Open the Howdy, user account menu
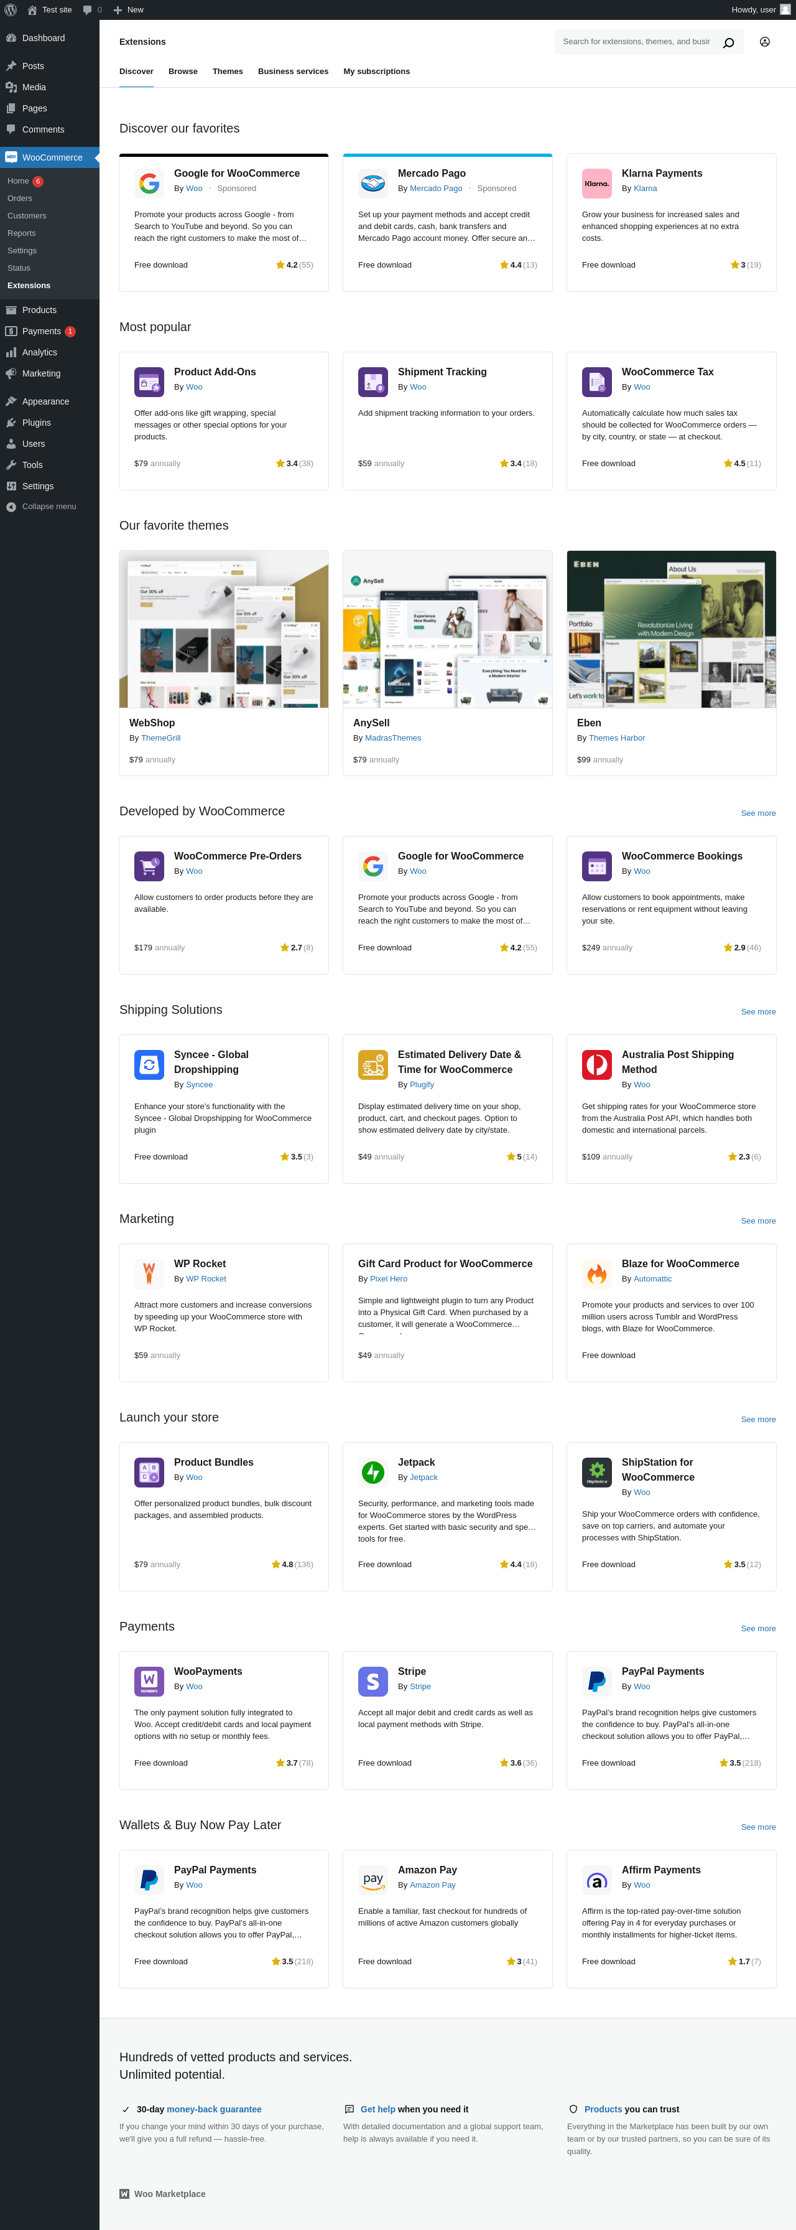Screen dimensions: 796x2230 (x=760, y=9)
